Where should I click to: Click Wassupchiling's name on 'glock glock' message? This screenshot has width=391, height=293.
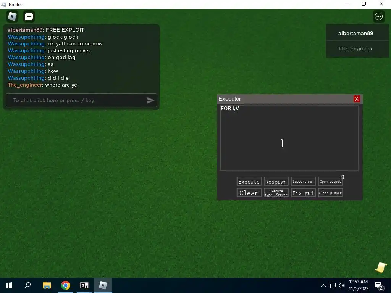tap(26, 37)
